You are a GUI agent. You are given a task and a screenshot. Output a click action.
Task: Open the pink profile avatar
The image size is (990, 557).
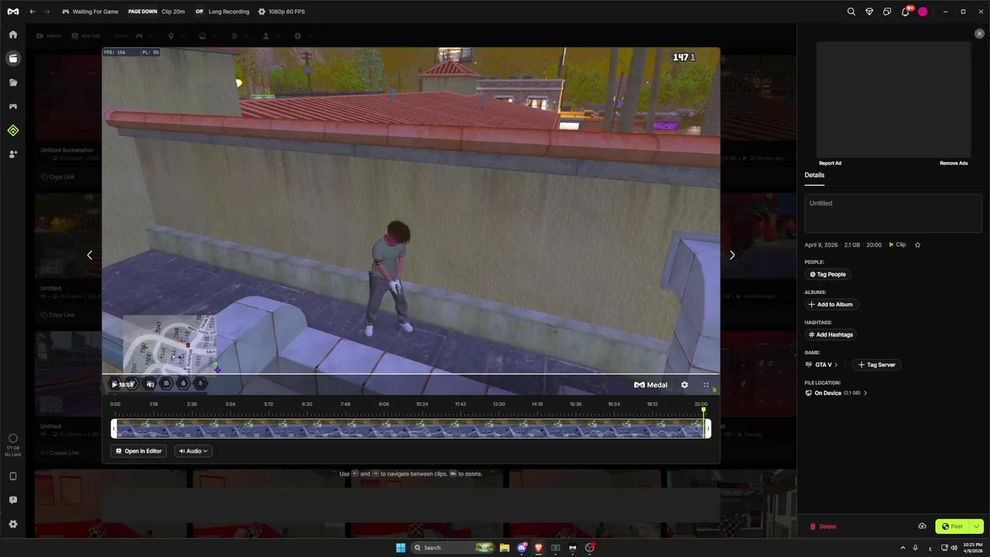pos(923,12)
